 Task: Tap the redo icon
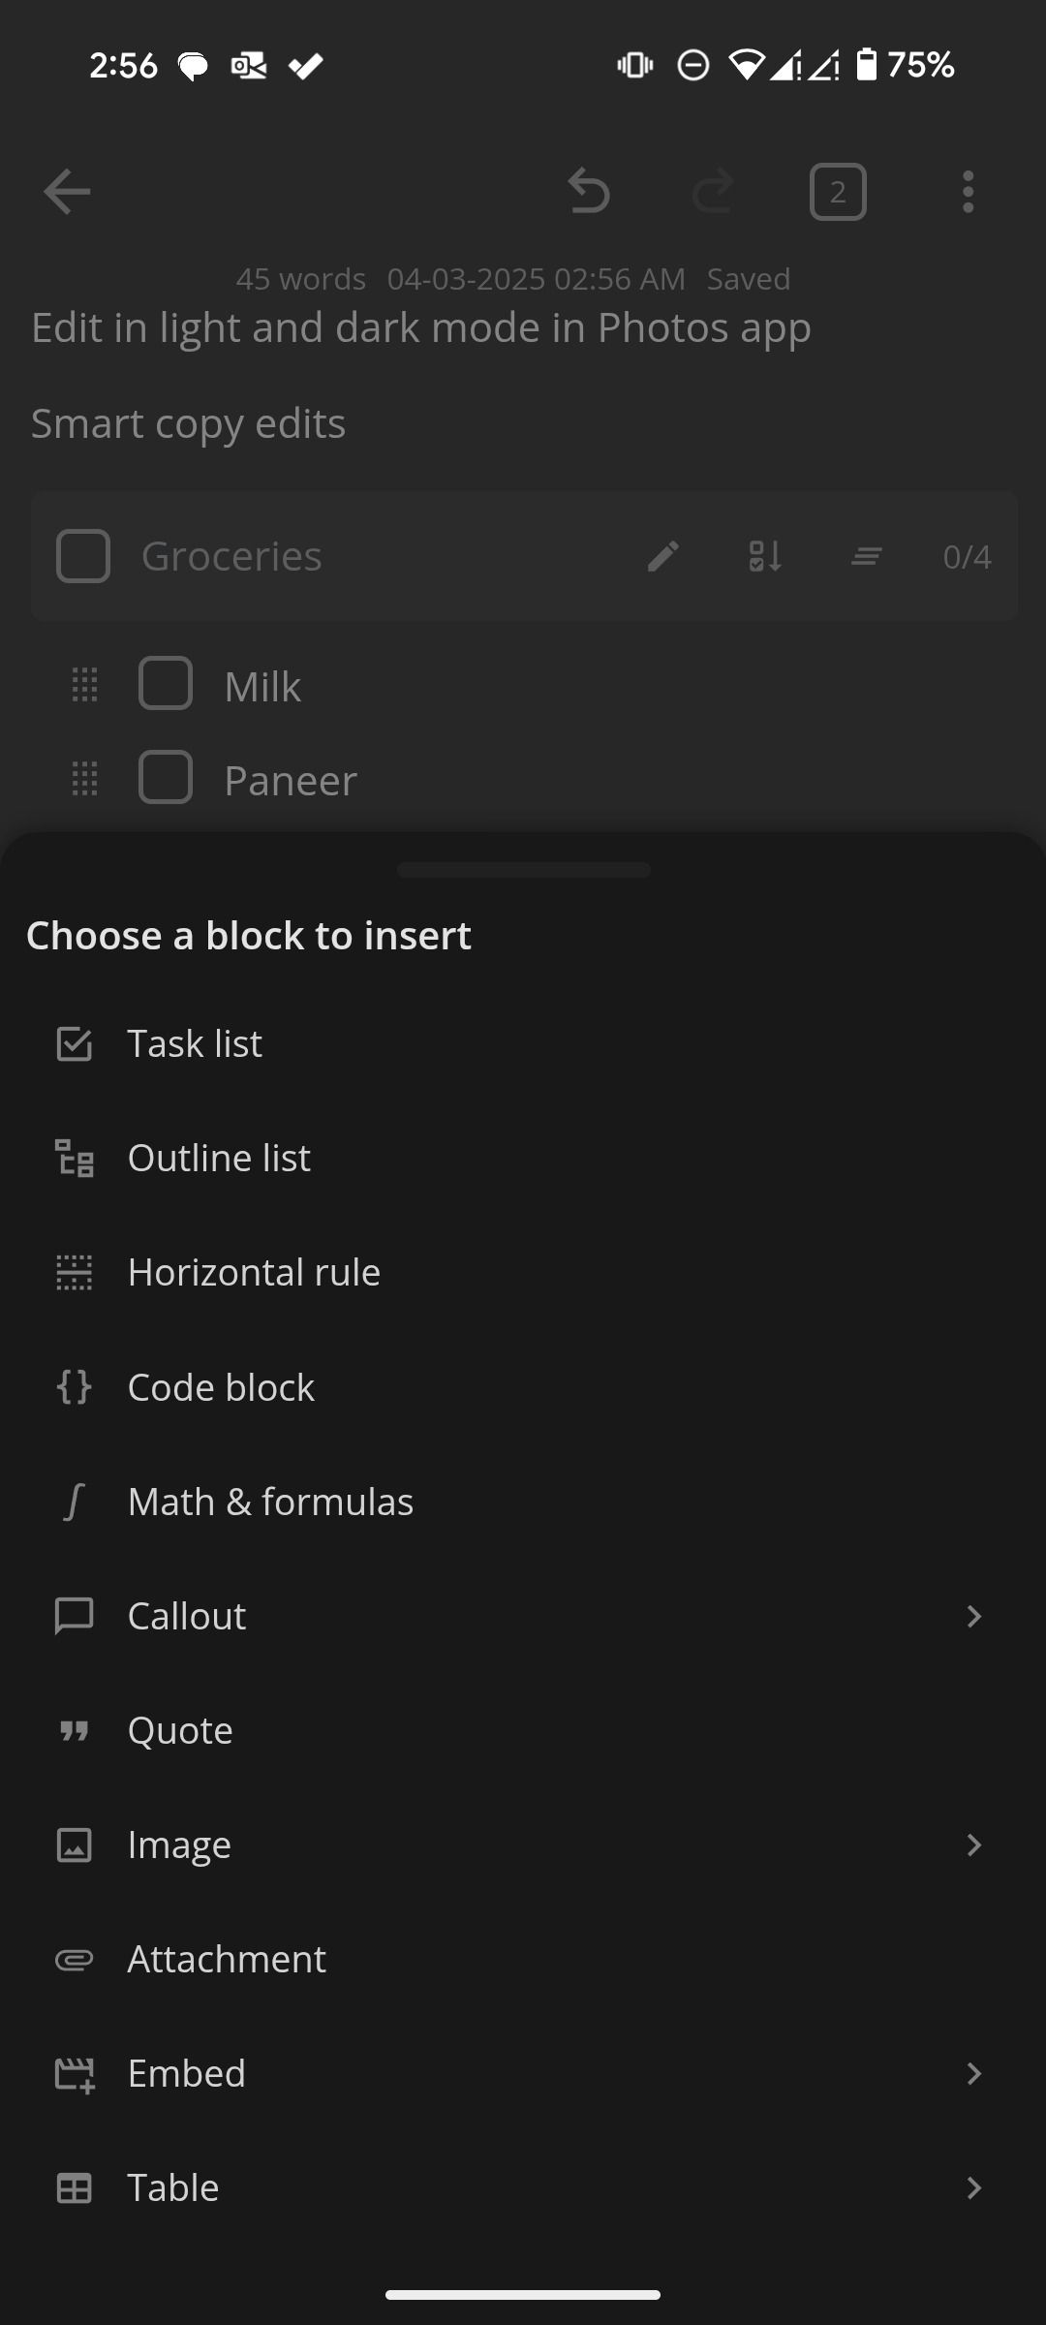tap(714, 191)
